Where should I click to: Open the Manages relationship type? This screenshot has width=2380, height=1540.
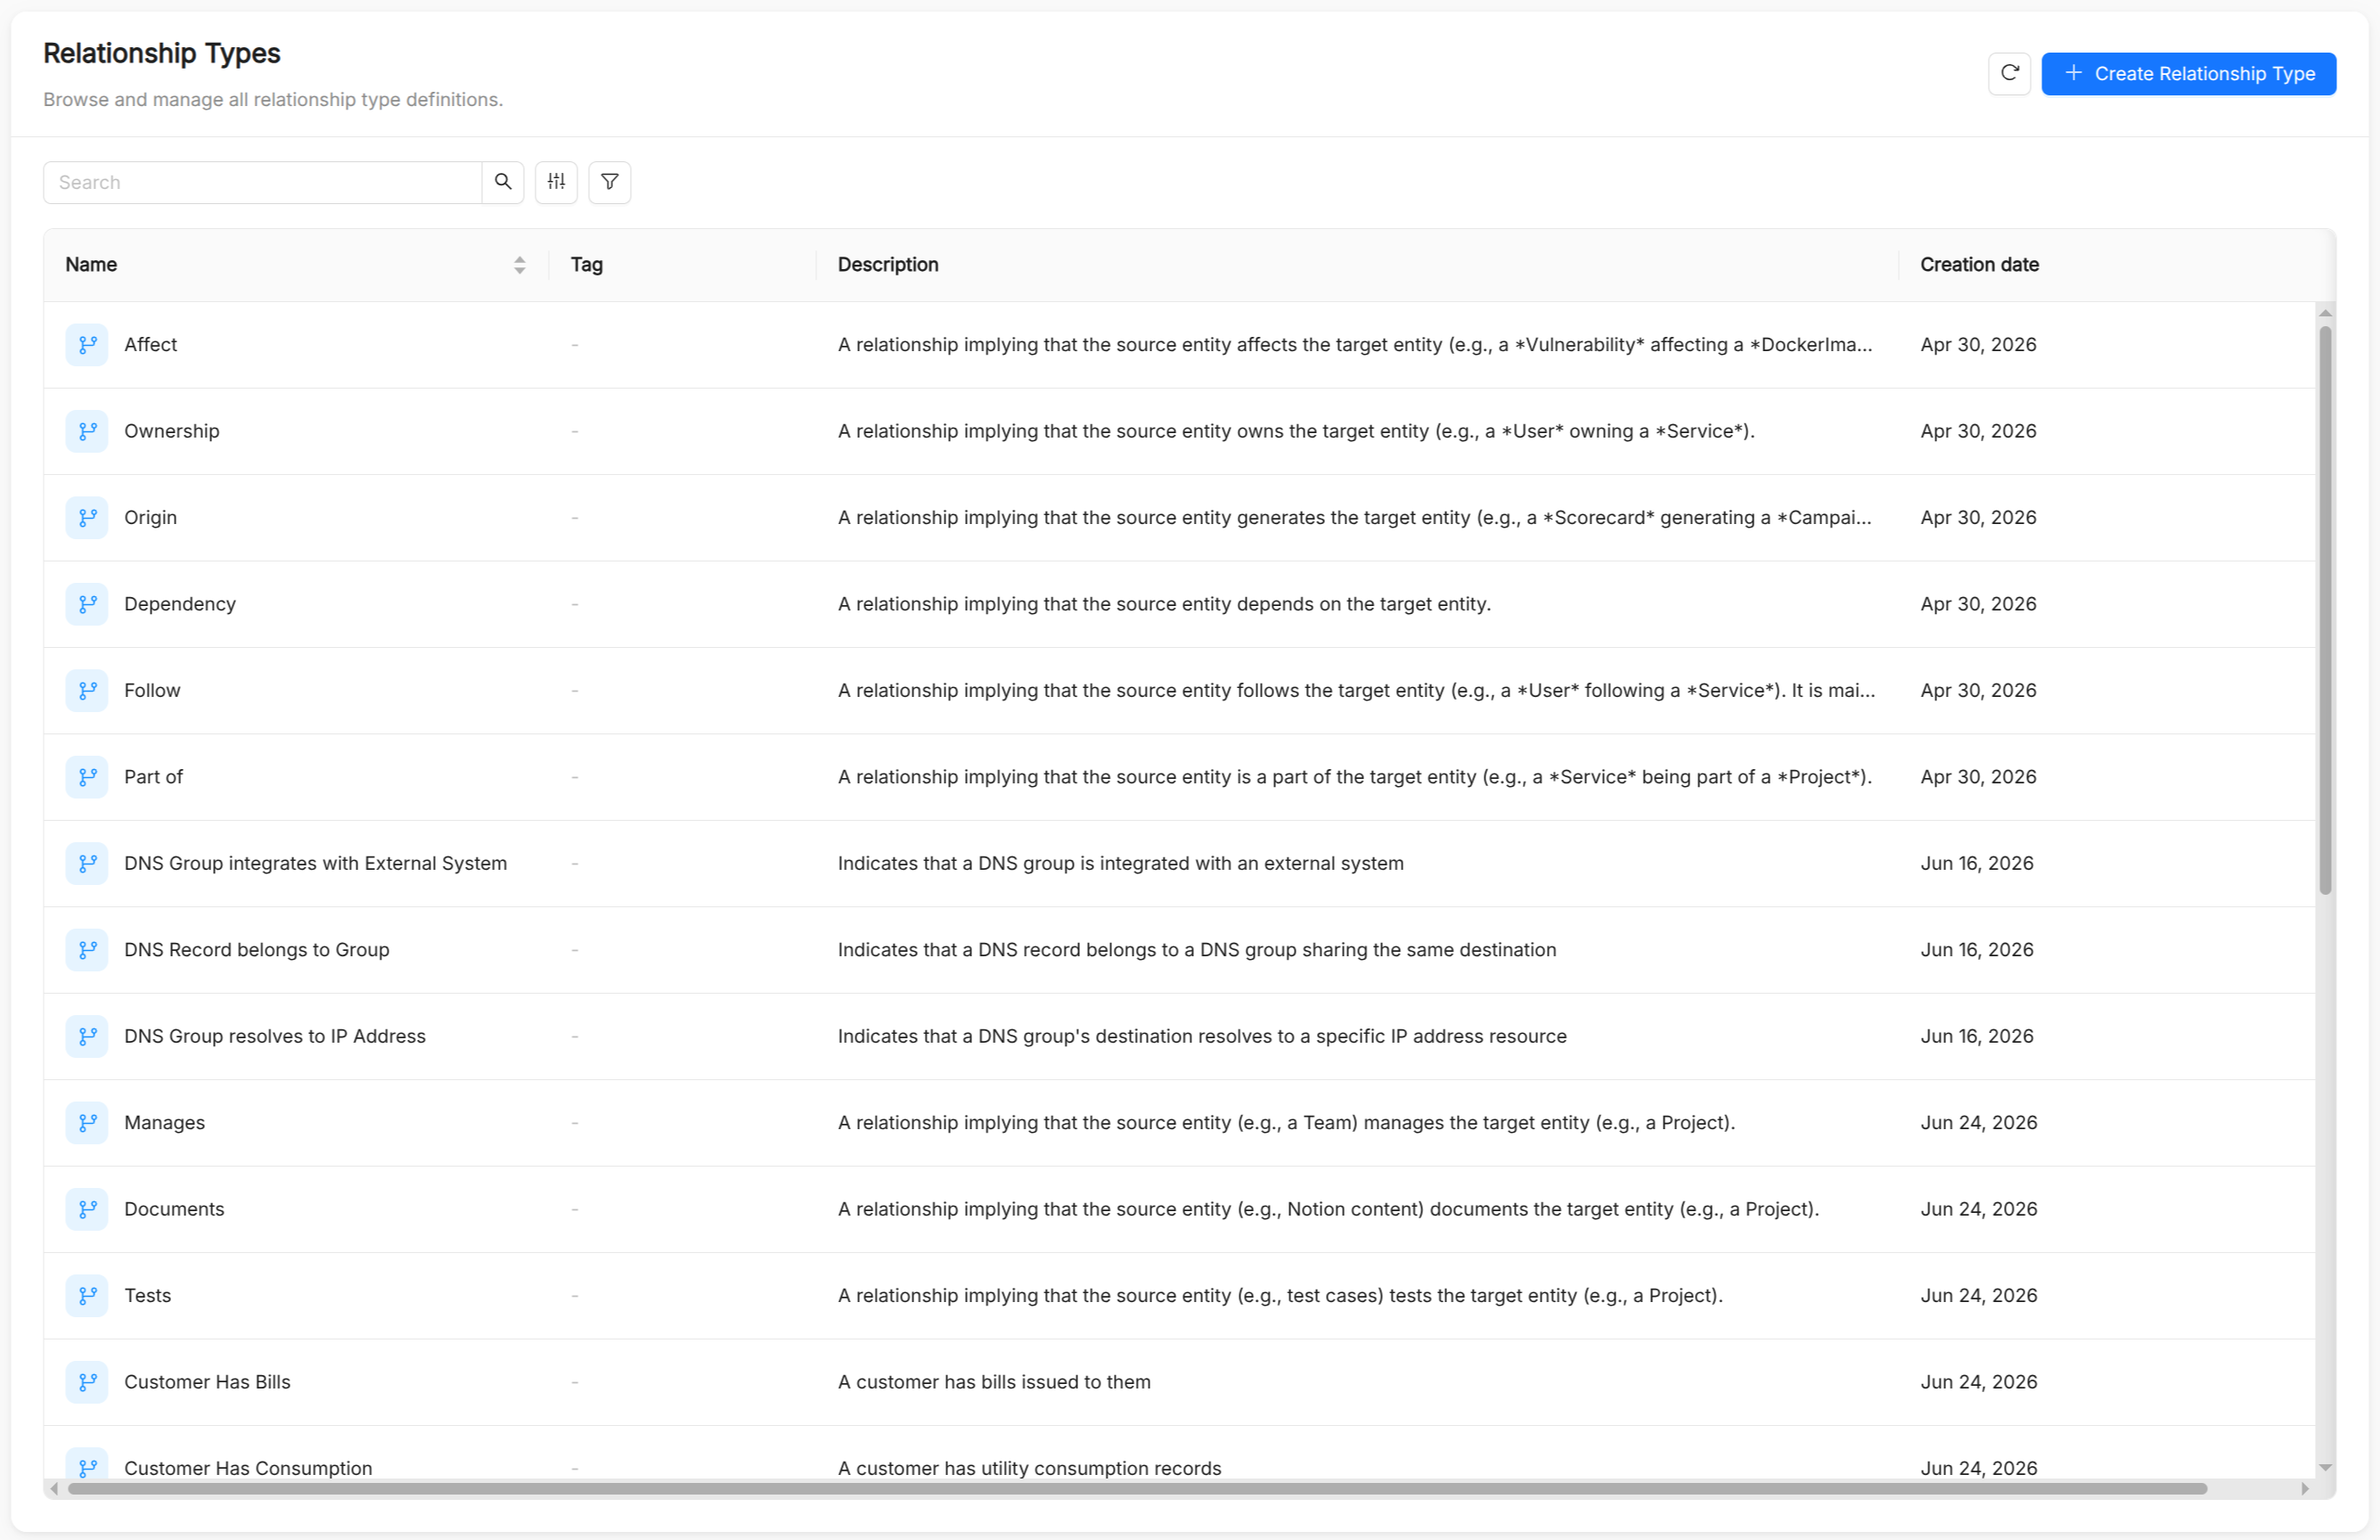[165, 1123]
